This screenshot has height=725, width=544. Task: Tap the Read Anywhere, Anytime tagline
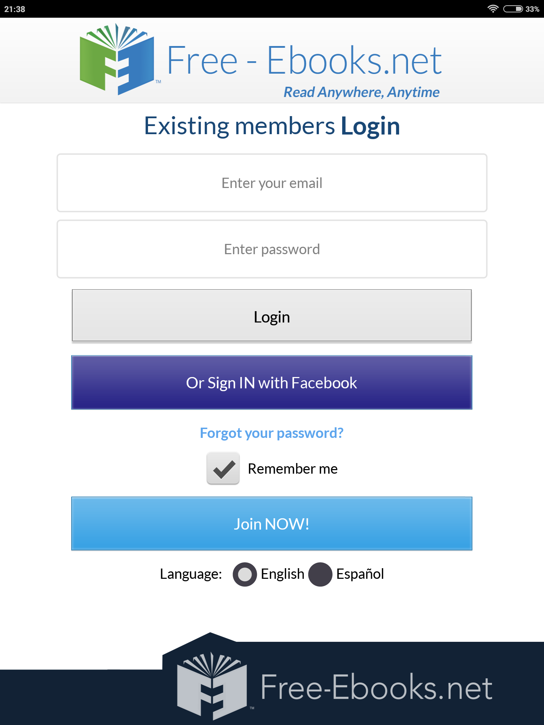tap(361, 92)
